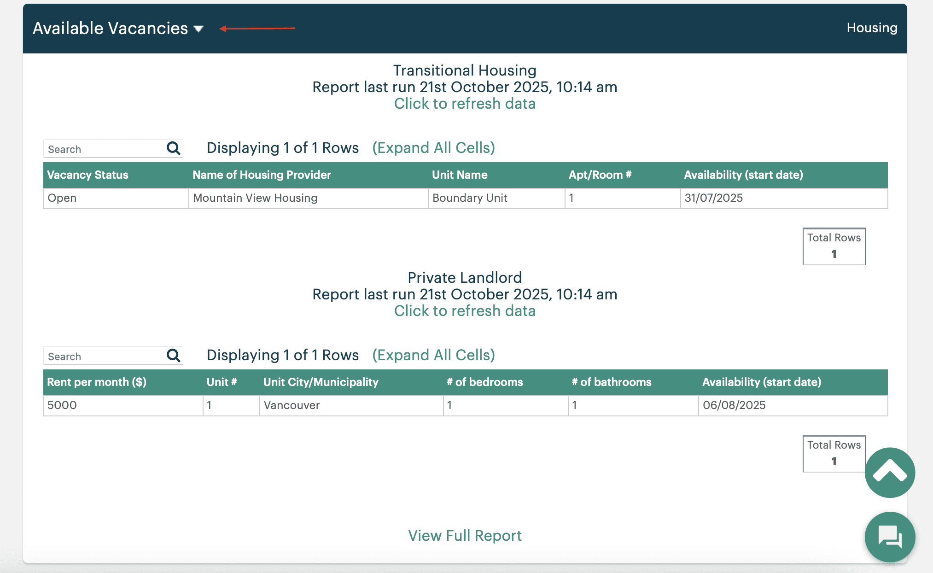Click Total Rows box under Private Landlord
The width and height of the screenshot is (933, 573).
tap(834, 453)
